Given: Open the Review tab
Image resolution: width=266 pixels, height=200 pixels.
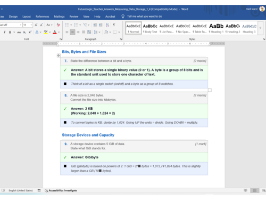Looking at the screenshot, I should coord(74,17).
